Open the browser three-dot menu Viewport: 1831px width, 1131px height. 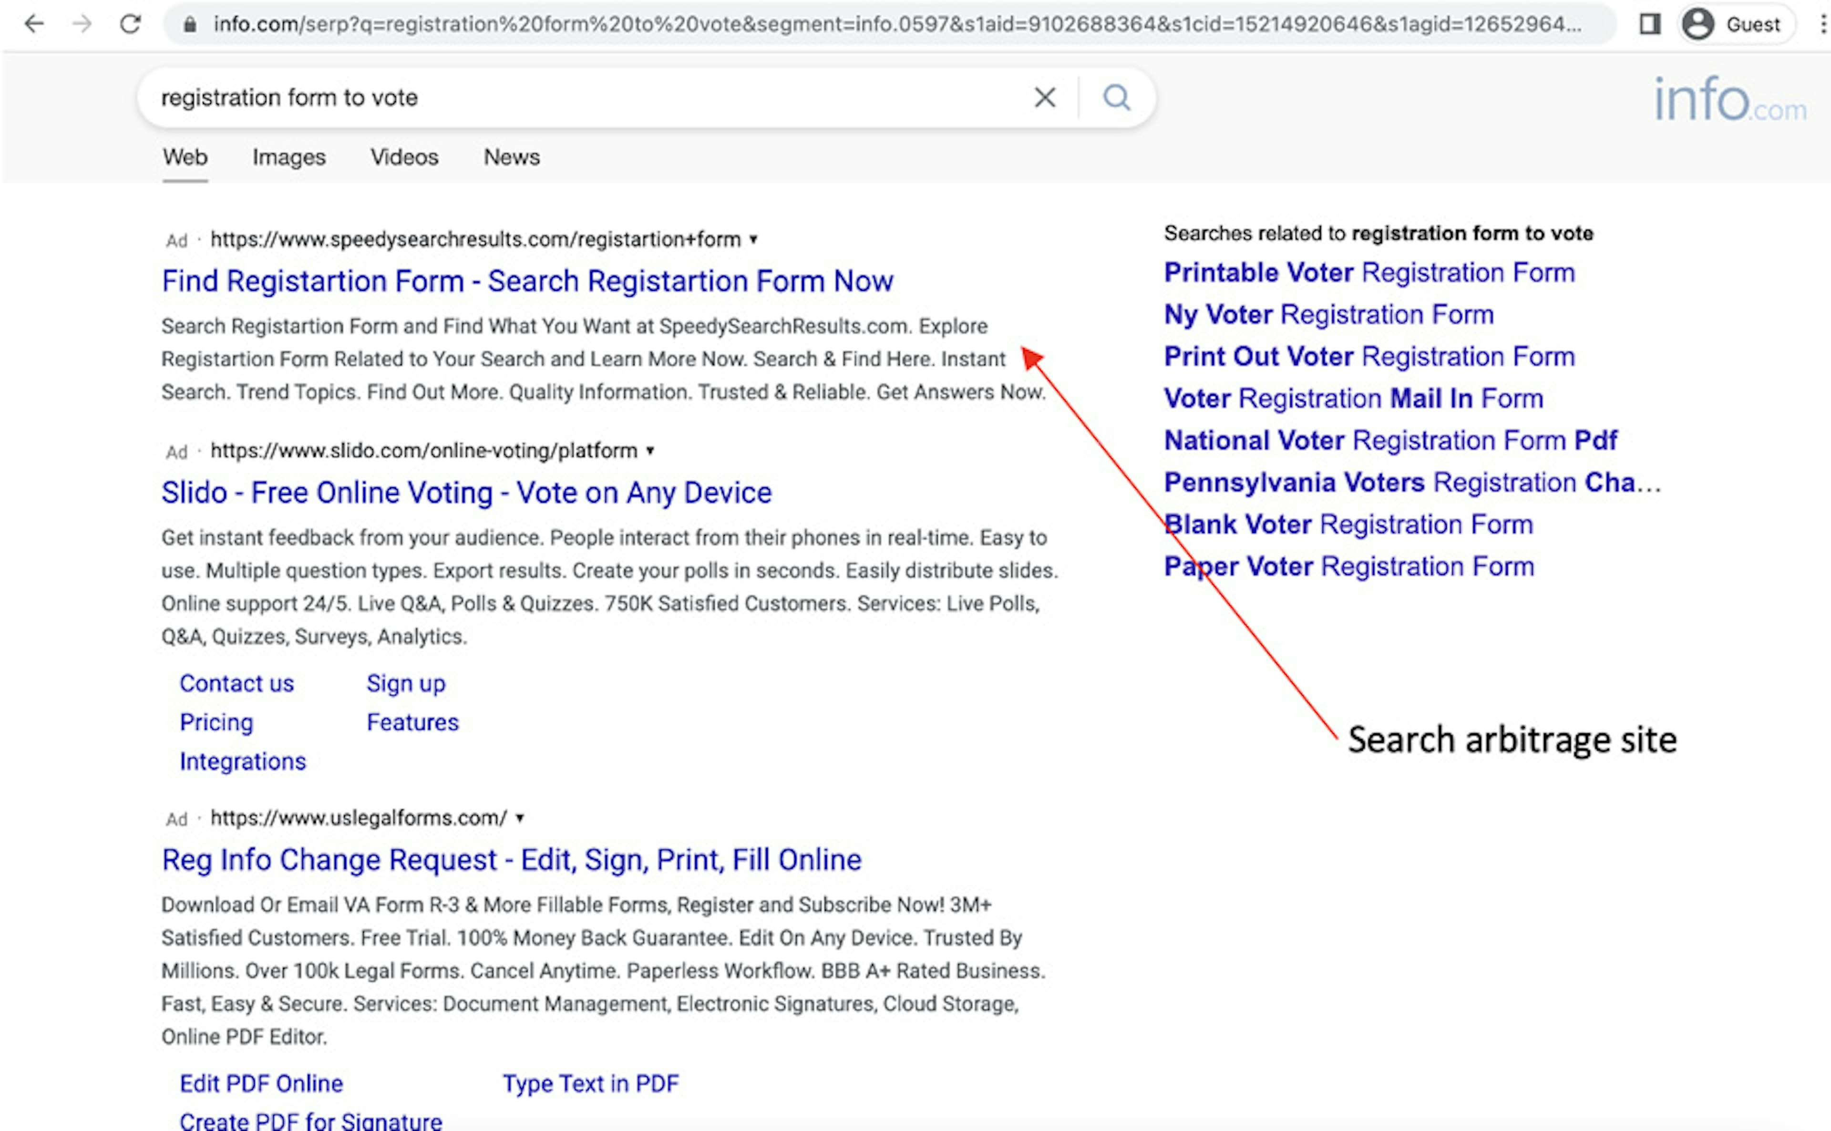click(1823, 25)
